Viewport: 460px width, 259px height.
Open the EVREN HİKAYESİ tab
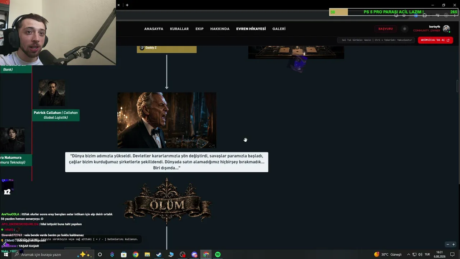[251, 29]
